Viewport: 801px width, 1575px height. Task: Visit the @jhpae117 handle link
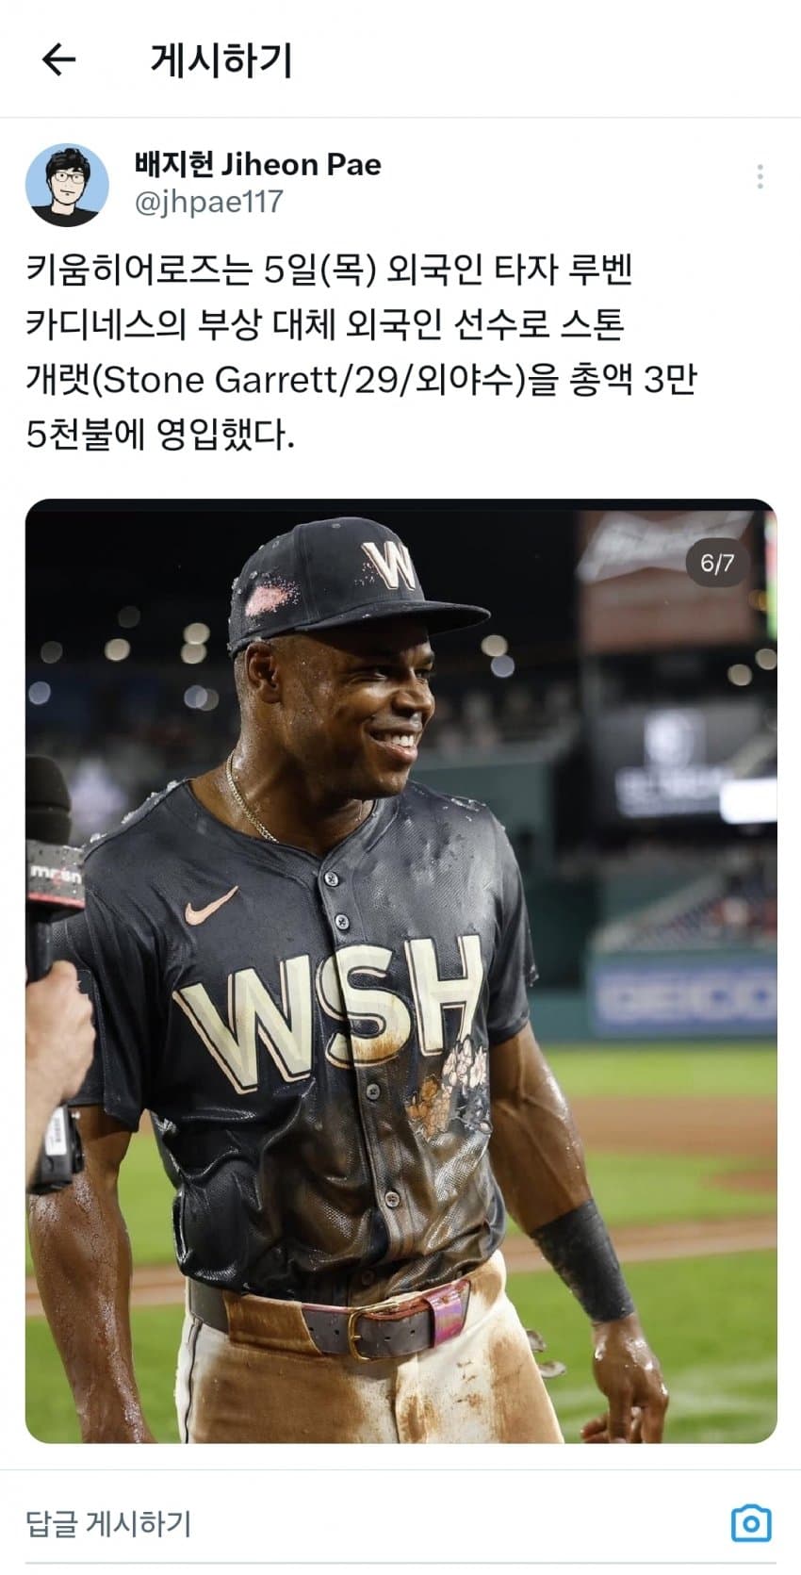pyautogui.click(x=208, y=202)
